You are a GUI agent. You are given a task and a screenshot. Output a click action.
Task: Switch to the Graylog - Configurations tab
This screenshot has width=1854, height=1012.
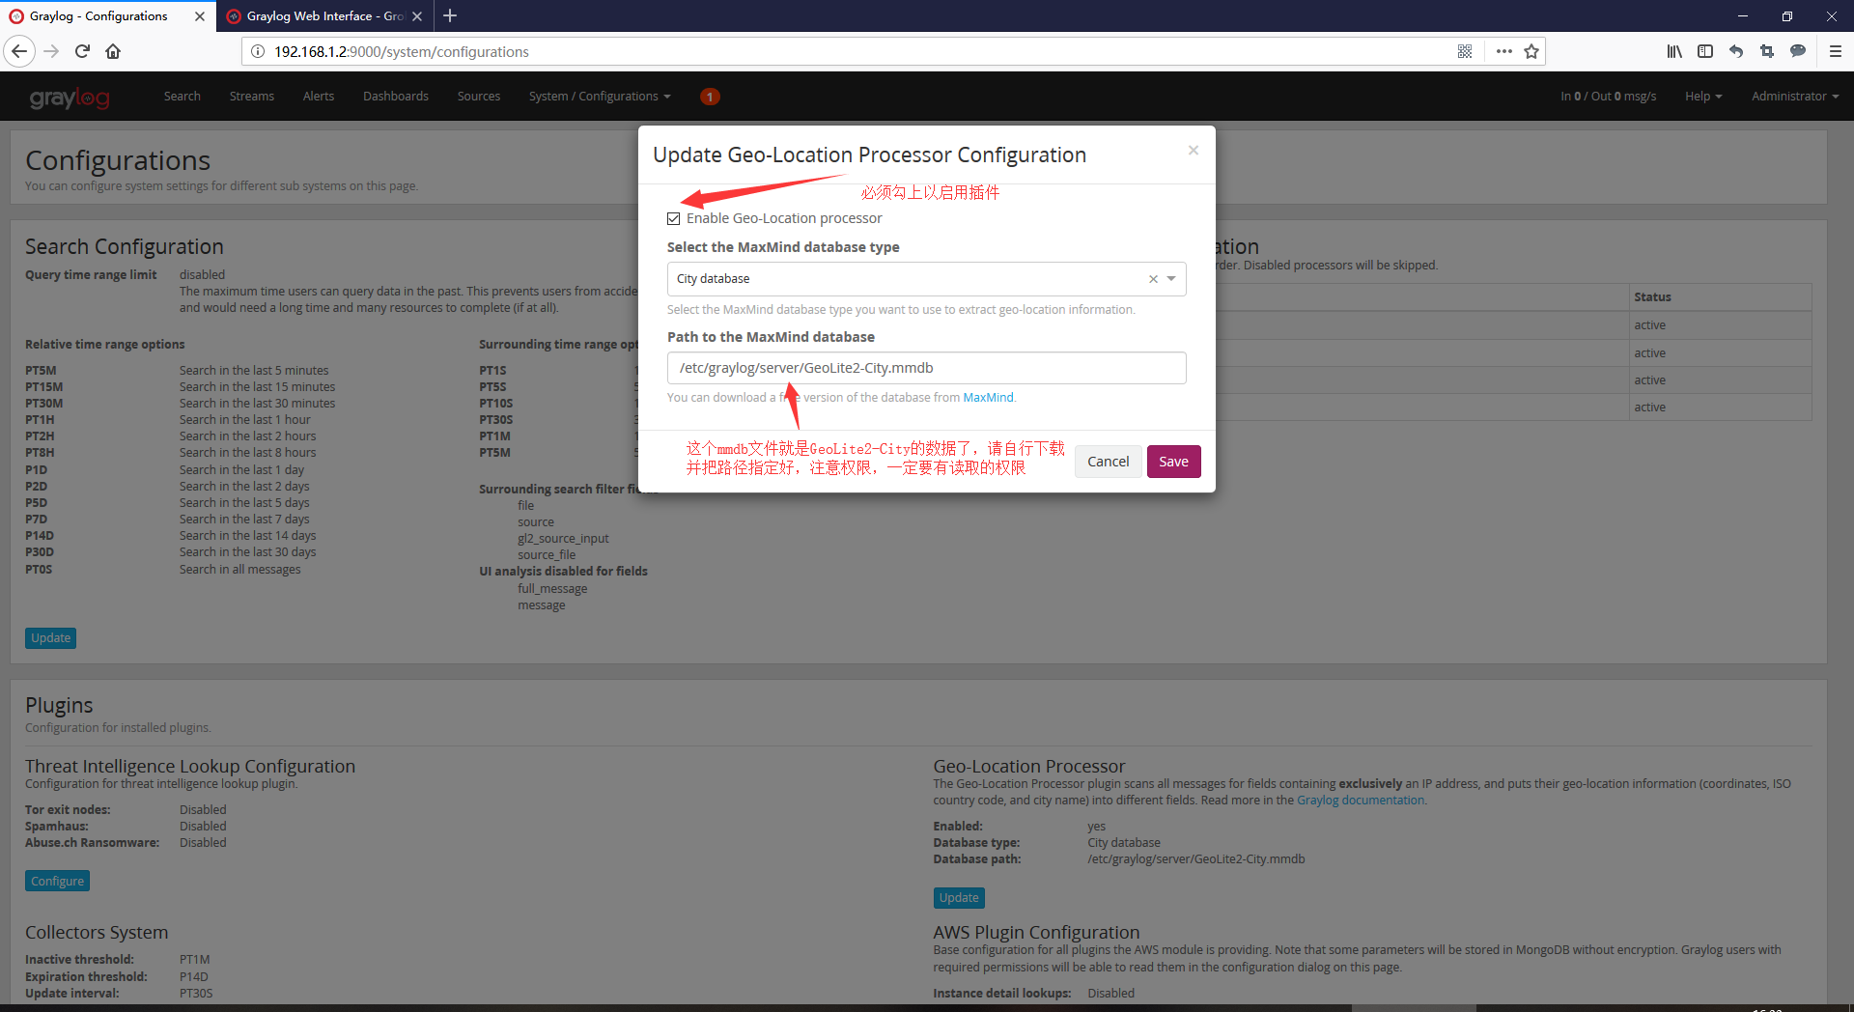coord(98,16)
